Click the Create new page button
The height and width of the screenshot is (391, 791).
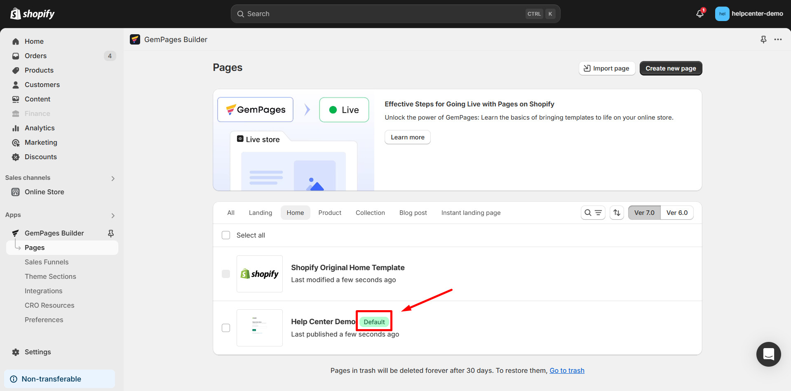pyautogui.click(x=671, y=68)
